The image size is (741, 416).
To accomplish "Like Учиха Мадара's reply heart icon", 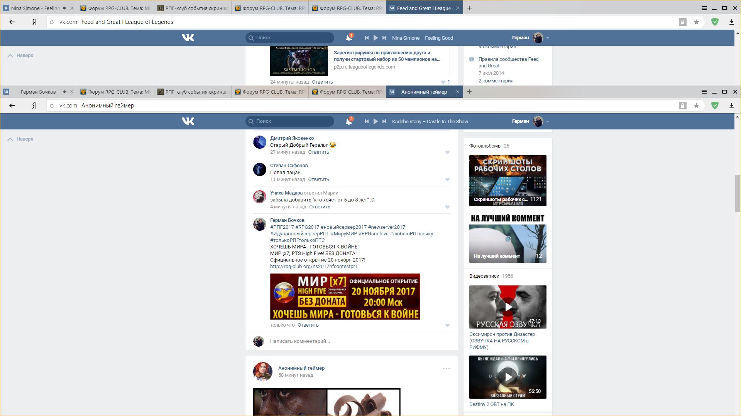I will 447,207.
